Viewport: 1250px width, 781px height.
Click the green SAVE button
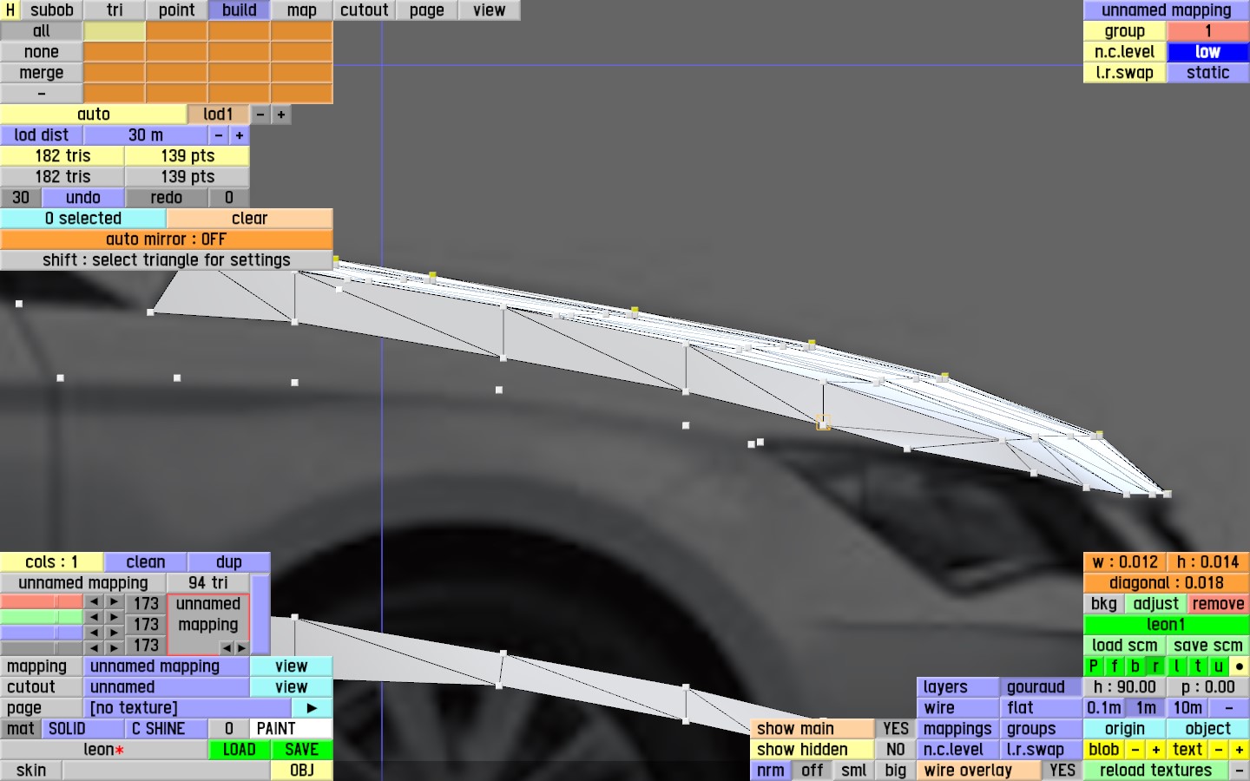[302, 750]
